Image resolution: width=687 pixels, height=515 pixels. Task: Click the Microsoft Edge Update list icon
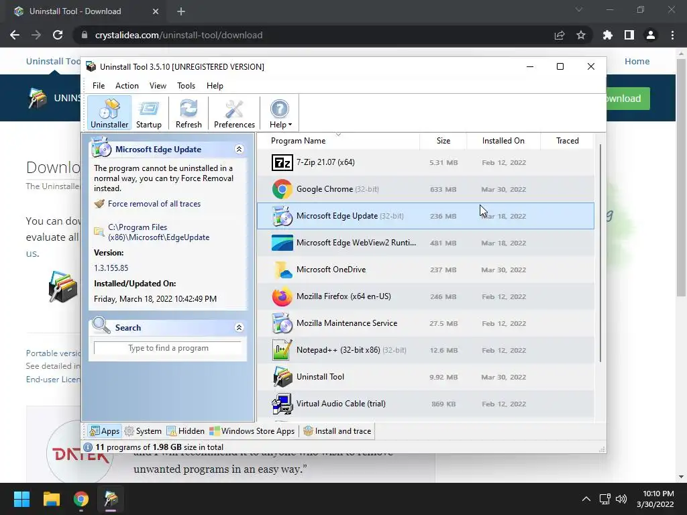click(x=282, y=216)
